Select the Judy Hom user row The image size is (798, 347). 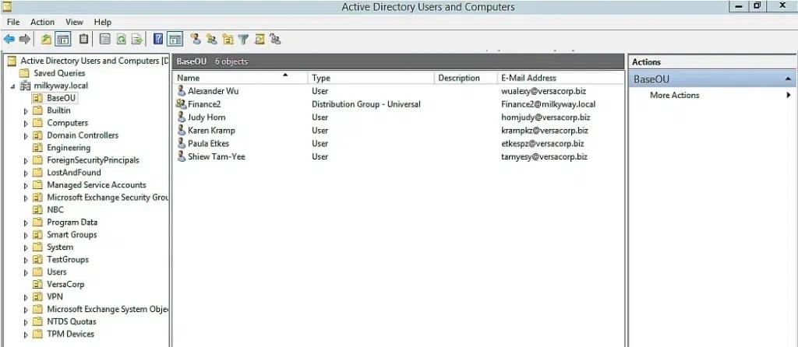click(397, 117)
